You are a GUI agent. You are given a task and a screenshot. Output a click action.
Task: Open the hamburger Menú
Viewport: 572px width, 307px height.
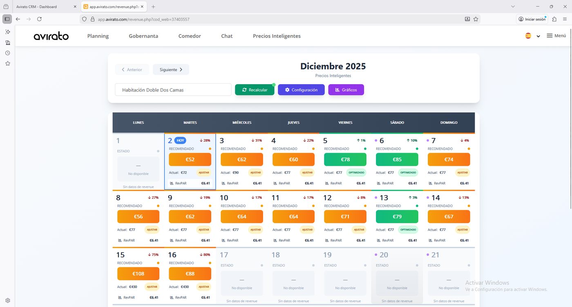556,36
